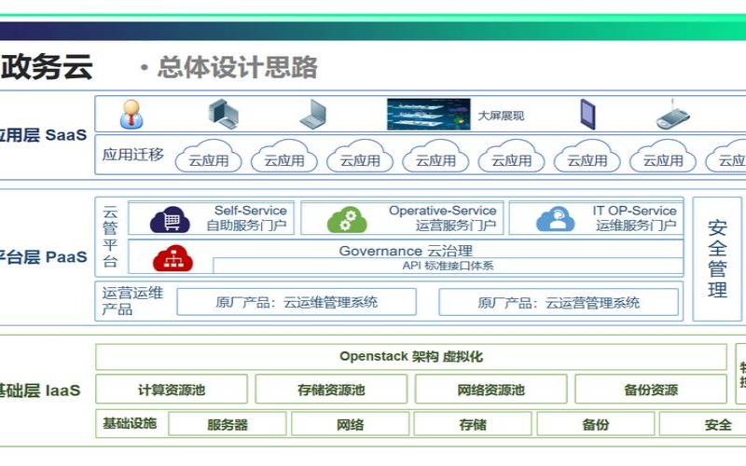Select the 计算资源池 box

(172, 390)
